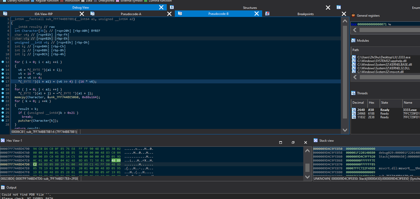This screenshot has height=199, width=420.
Task: Click the Threads panel icon
Action: [353, 93]
